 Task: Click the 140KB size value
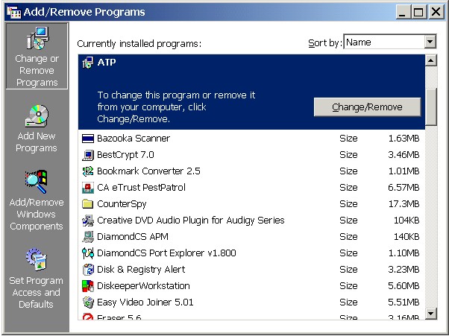tap(406, 236)
